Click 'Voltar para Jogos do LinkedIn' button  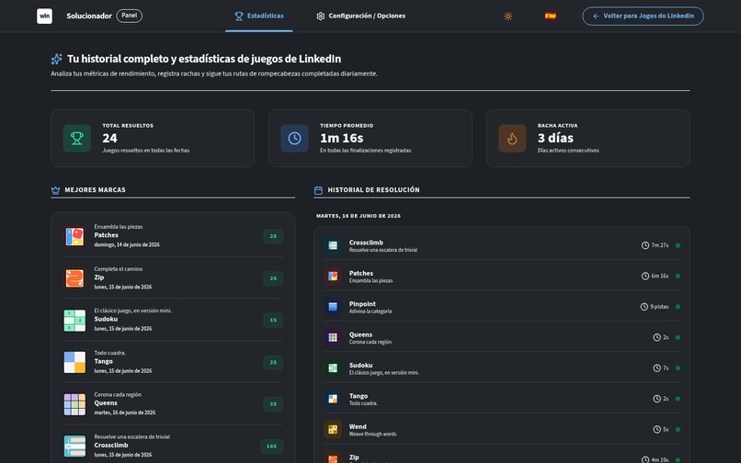tap(643, 16)
